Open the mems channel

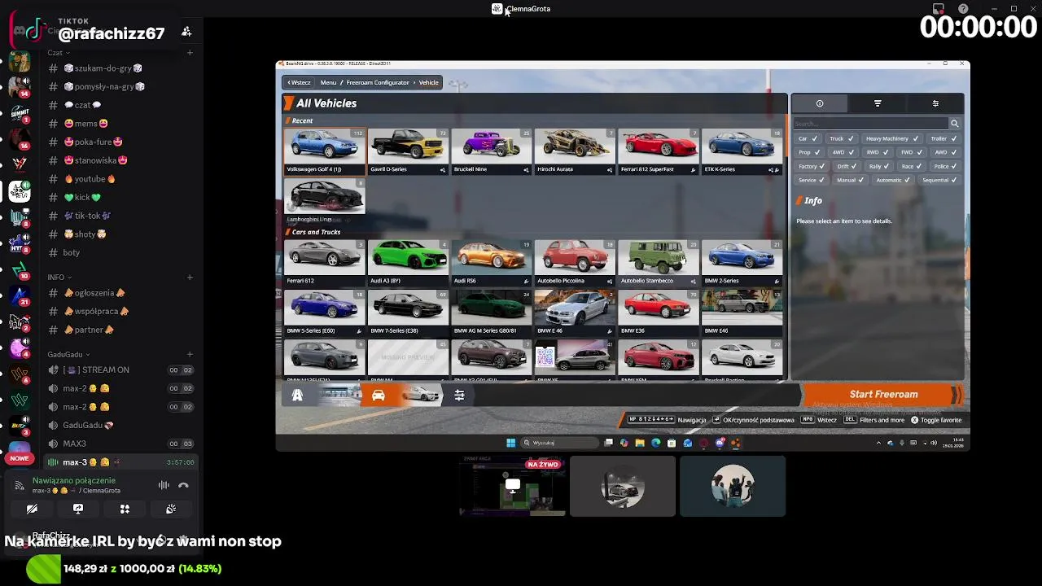point(85,124)
